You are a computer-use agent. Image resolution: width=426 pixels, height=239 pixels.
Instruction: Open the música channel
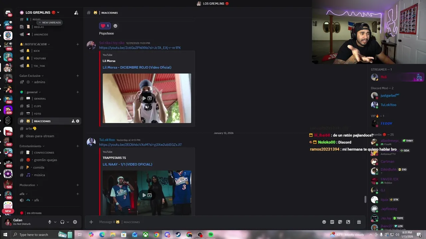pyautogui.click(x=49, y=175)
